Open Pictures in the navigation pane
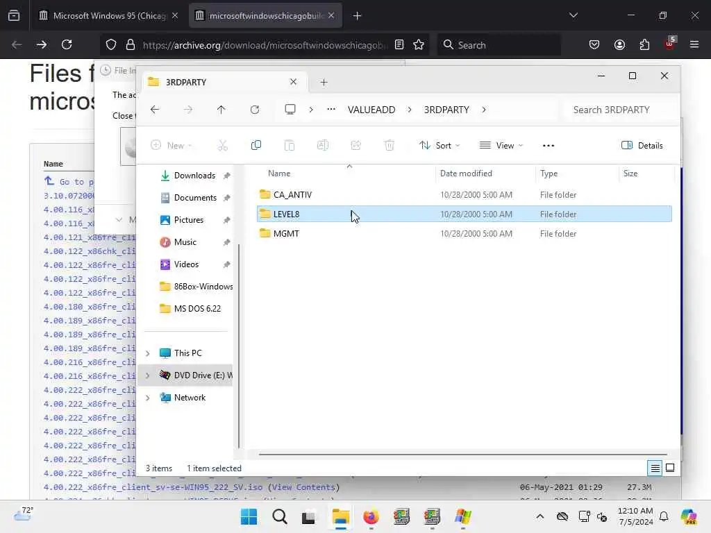The width and height of the screenshot is (711, 533). click(189, 220)
